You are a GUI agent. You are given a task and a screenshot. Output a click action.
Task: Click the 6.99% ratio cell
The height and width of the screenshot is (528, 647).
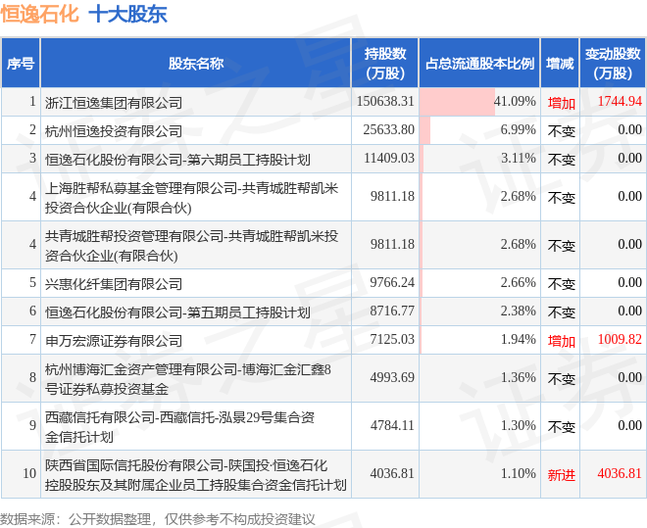coord(479,130)
